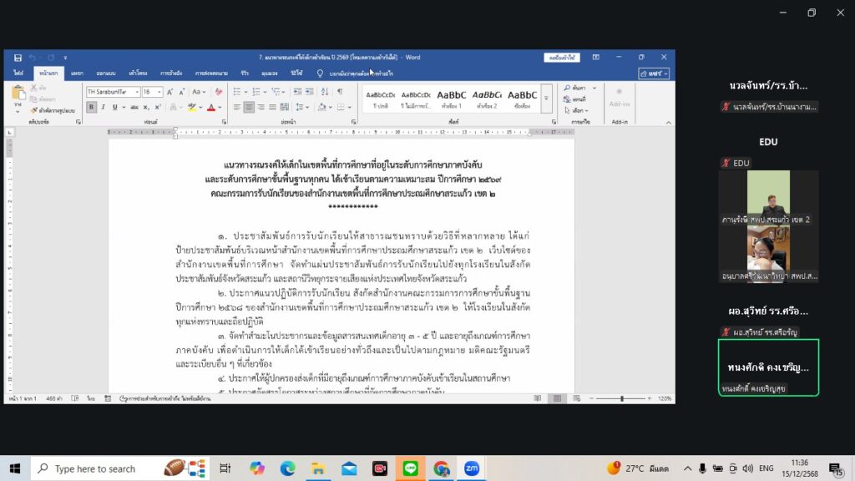Click the Share button in Word

(654, 73)
